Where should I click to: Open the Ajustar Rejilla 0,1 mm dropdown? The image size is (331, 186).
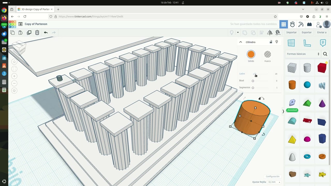point(274,182)
